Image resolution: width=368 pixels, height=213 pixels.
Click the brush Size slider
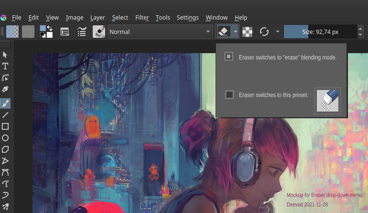[x=320, y=32]
